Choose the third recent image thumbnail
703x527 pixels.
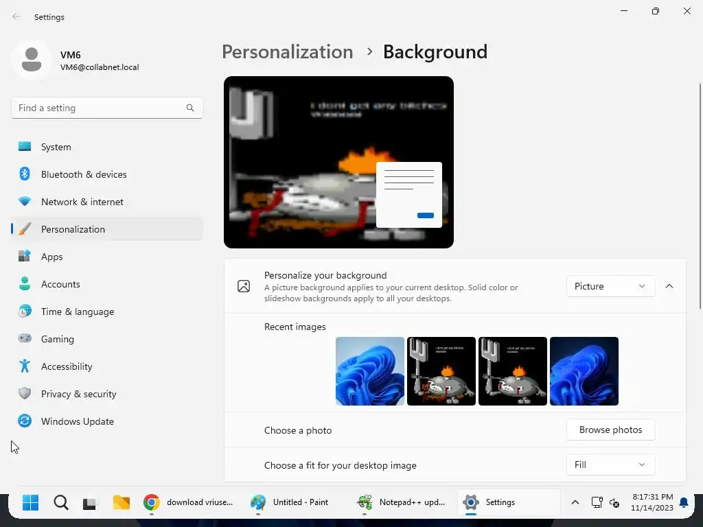[512, 371]
